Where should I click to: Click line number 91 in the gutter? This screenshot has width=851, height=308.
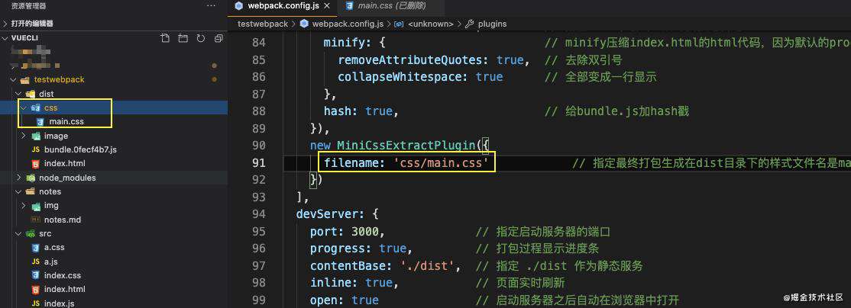(x=260, y=162)
